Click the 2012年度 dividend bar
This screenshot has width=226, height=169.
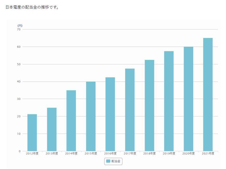(x=32, y=133)
